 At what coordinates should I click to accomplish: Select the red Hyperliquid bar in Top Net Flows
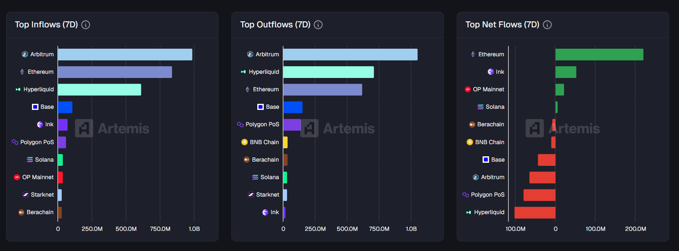click(x=535, y=213)
